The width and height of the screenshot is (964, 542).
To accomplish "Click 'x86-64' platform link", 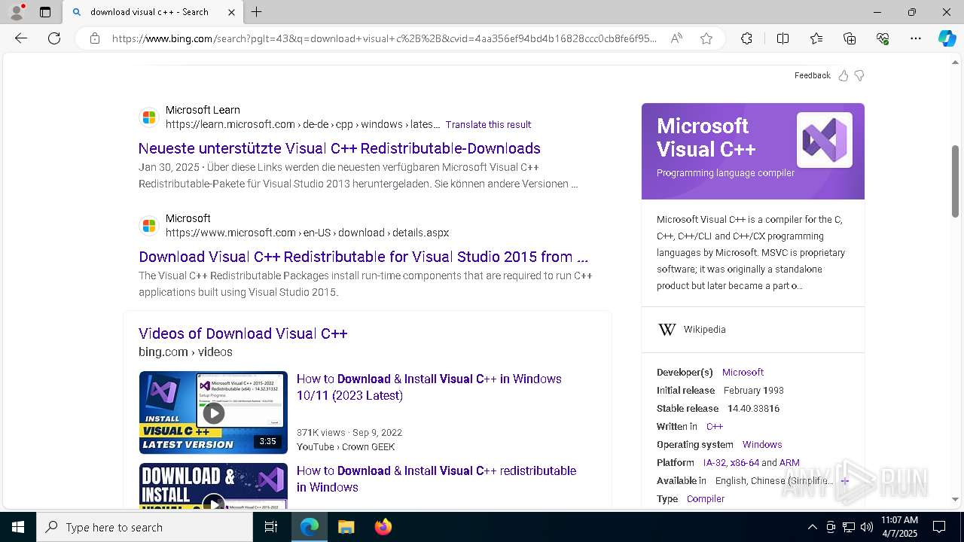I will pos(745,462).
